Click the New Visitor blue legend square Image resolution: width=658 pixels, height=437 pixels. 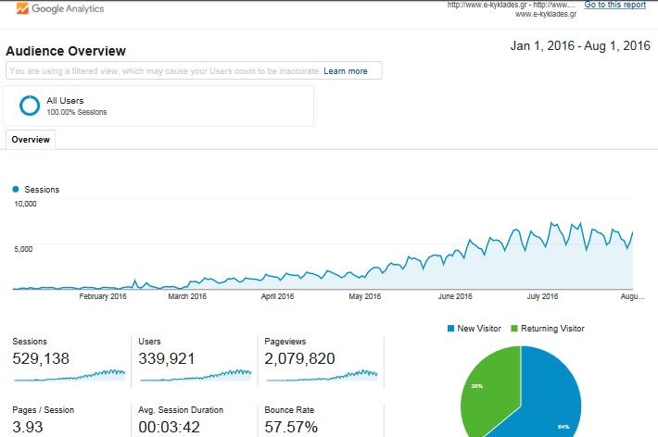[451, 329]
